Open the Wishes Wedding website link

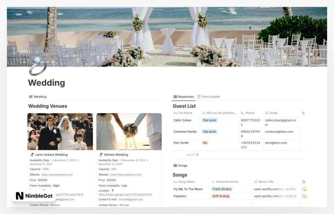(126, 174)
